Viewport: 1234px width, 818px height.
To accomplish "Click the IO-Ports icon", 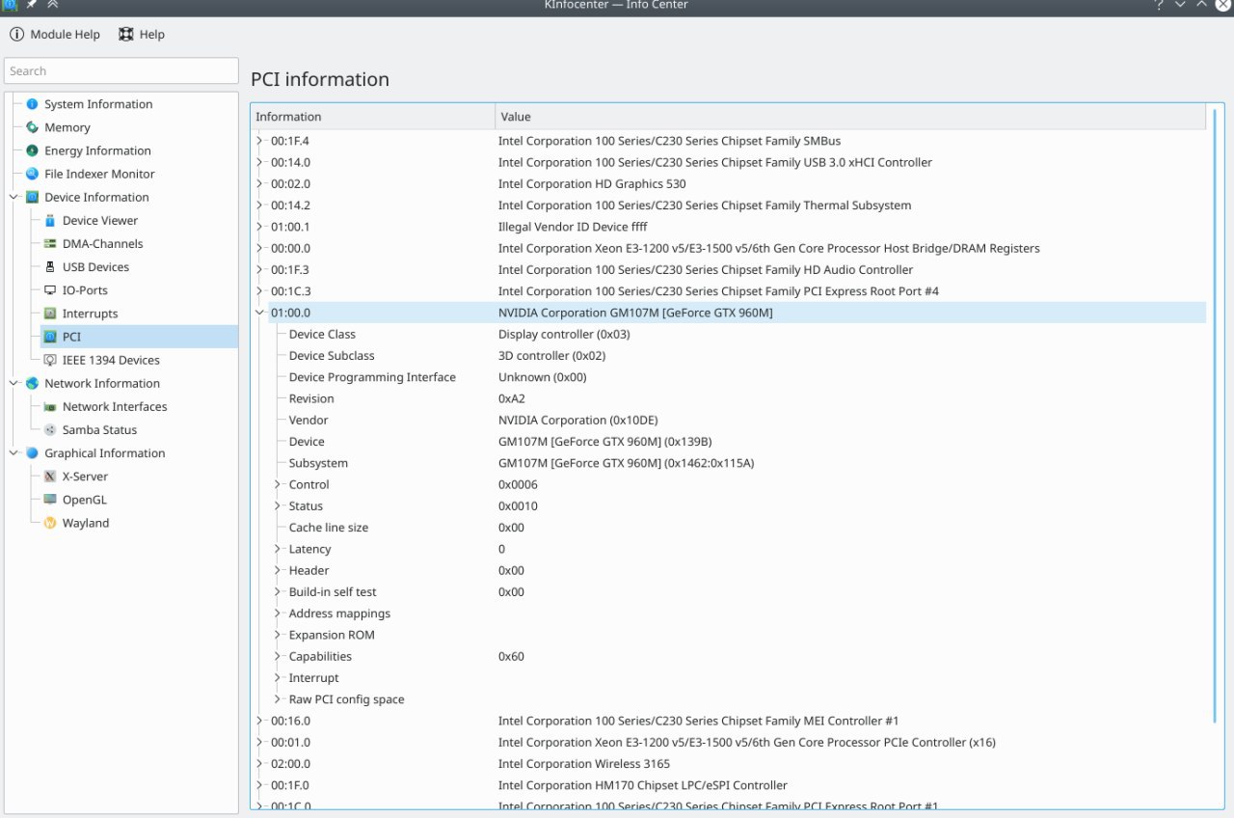I will click(x=50, y=290).
